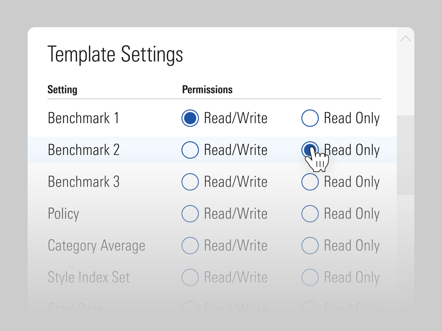
Task: Click the Setting column header
Action: pyautogui.click(x=62, y=89)
